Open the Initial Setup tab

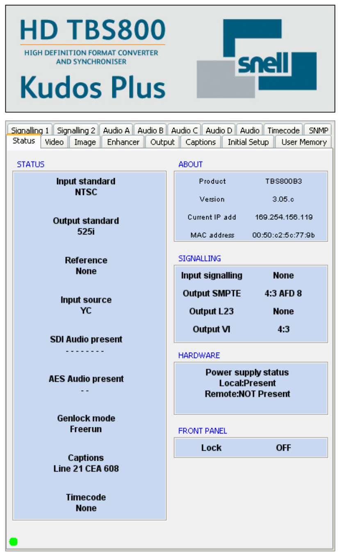pos(248,142)
